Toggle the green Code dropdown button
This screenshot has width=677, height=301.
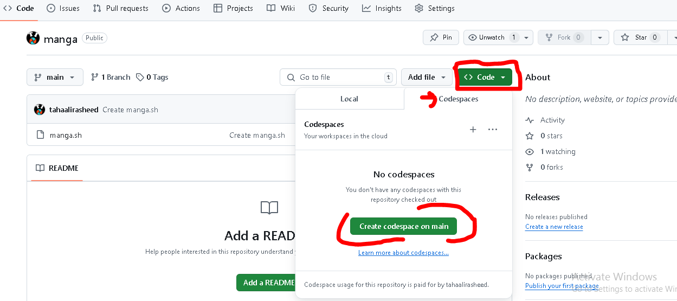pyautogui.click(x=485, y=77)
